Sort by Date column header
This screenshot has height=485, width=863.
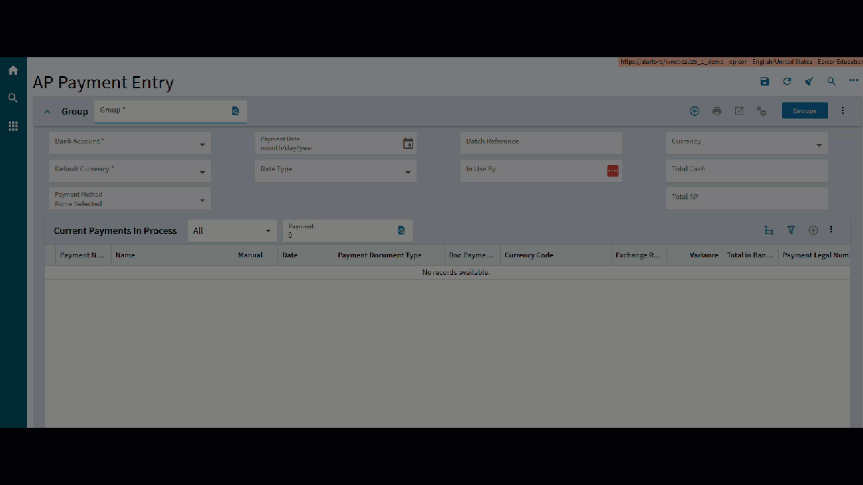click(x=305, y=255)
